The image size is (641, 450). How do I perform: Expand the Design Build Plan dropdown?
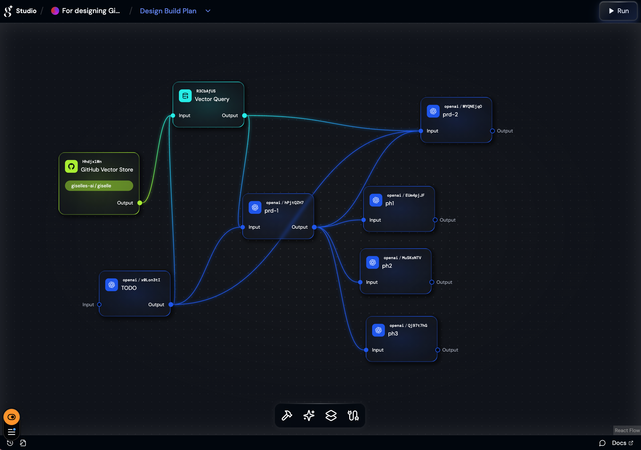[207, 11]
